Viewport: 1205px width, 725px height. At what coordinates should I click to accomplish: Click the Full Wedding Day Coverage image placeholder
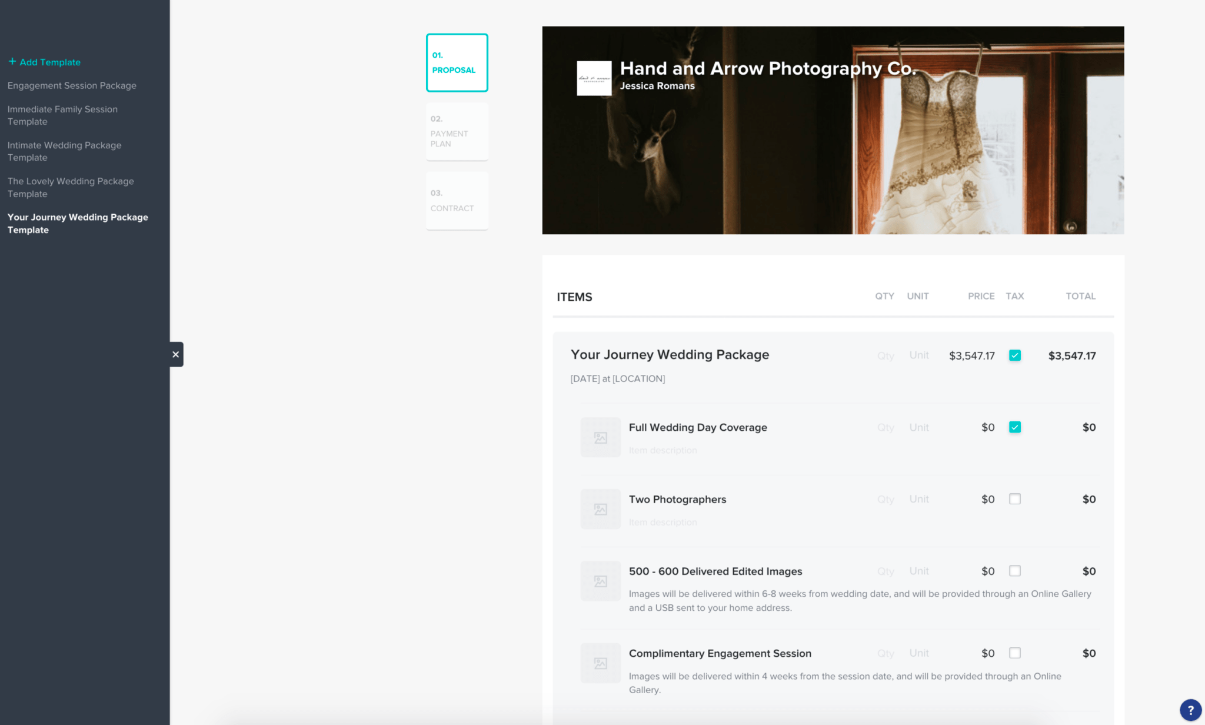(x=600, y=437)
